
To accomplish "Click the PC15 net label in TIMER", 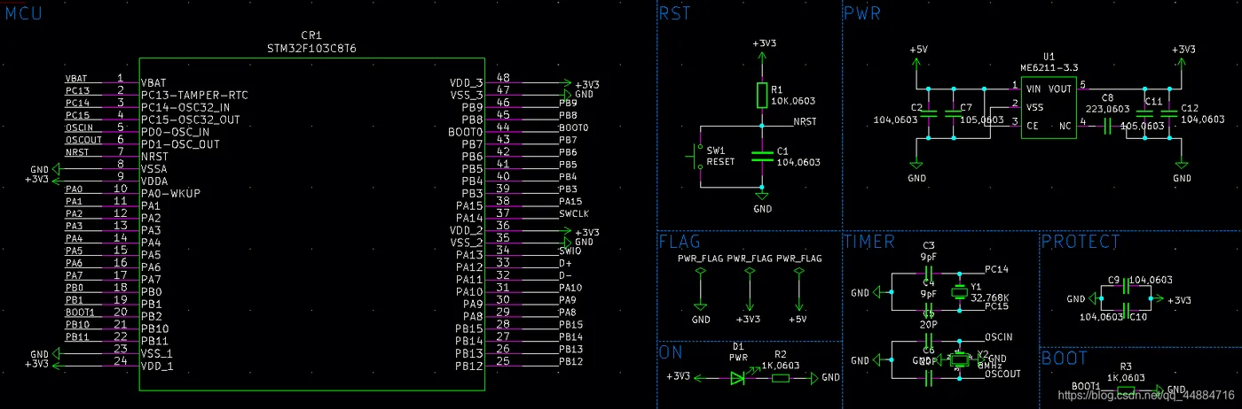I will point(997,305).
